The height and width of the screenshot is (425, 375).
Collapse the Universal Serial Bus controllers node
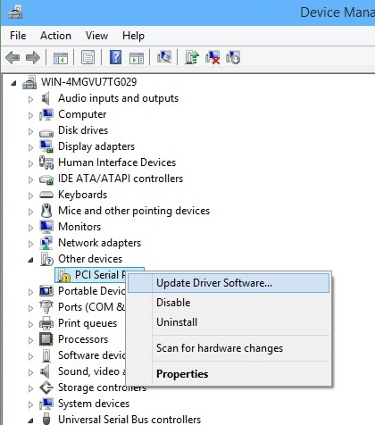pyautogui.click(x=30, y=421)
